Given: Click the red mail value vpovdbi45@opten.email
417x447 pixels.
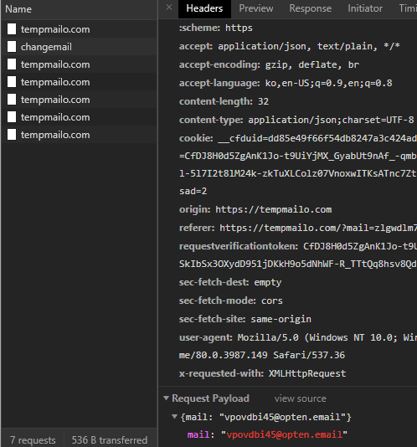Looking at the screenshot, I should tap(284, 434).
